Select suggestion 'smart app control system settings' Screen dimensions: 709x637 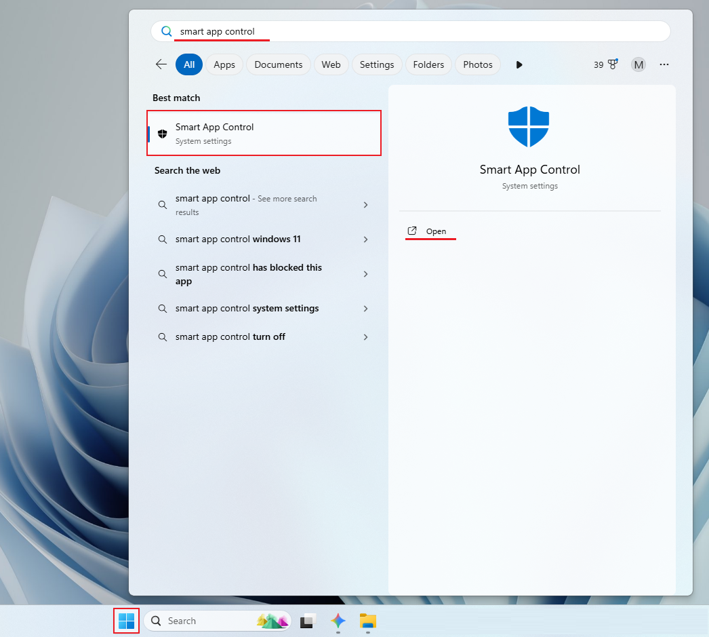[264, 308]
